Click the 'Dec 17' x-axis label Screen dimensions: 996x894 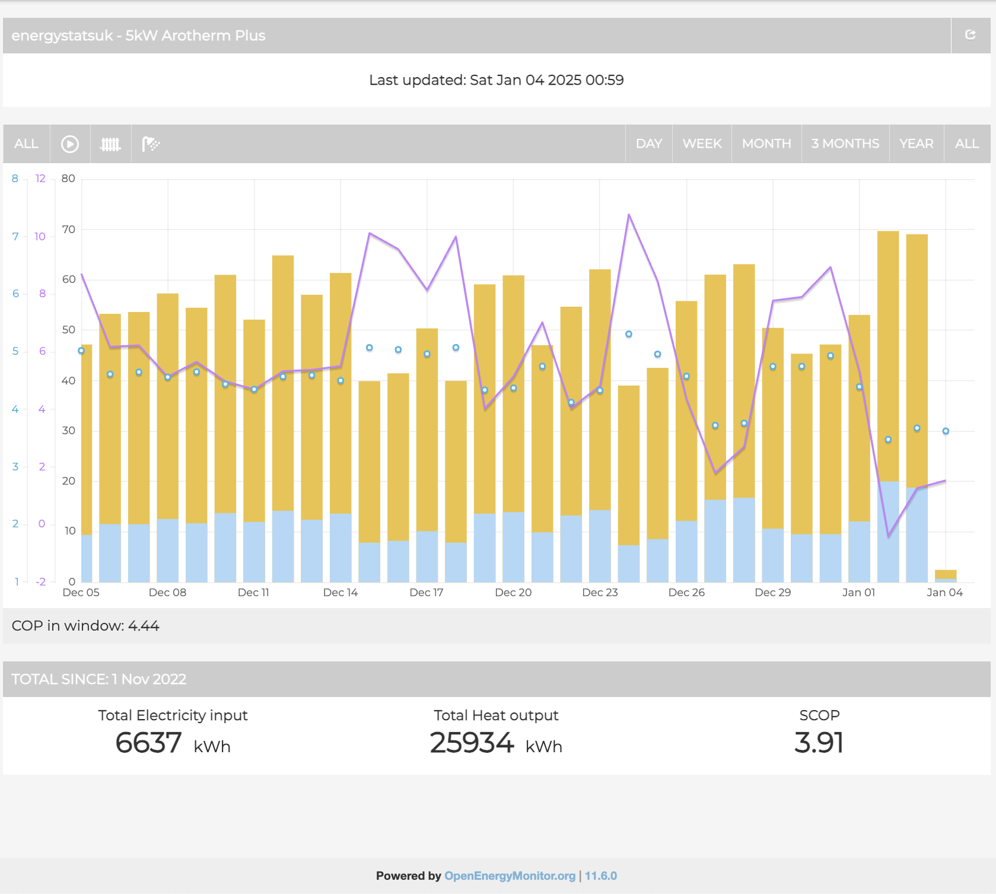(427, 592)
